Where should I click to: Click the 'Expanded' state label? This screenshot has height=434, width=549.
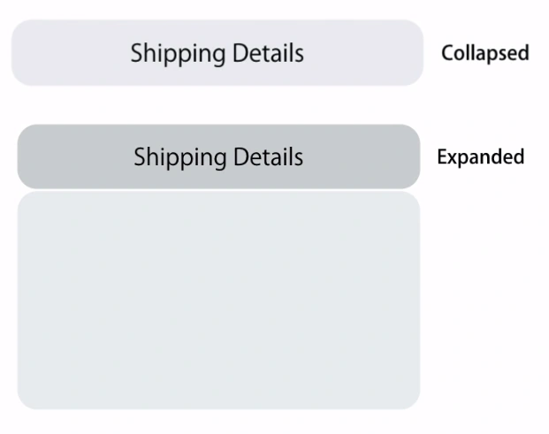coord(481,156)
